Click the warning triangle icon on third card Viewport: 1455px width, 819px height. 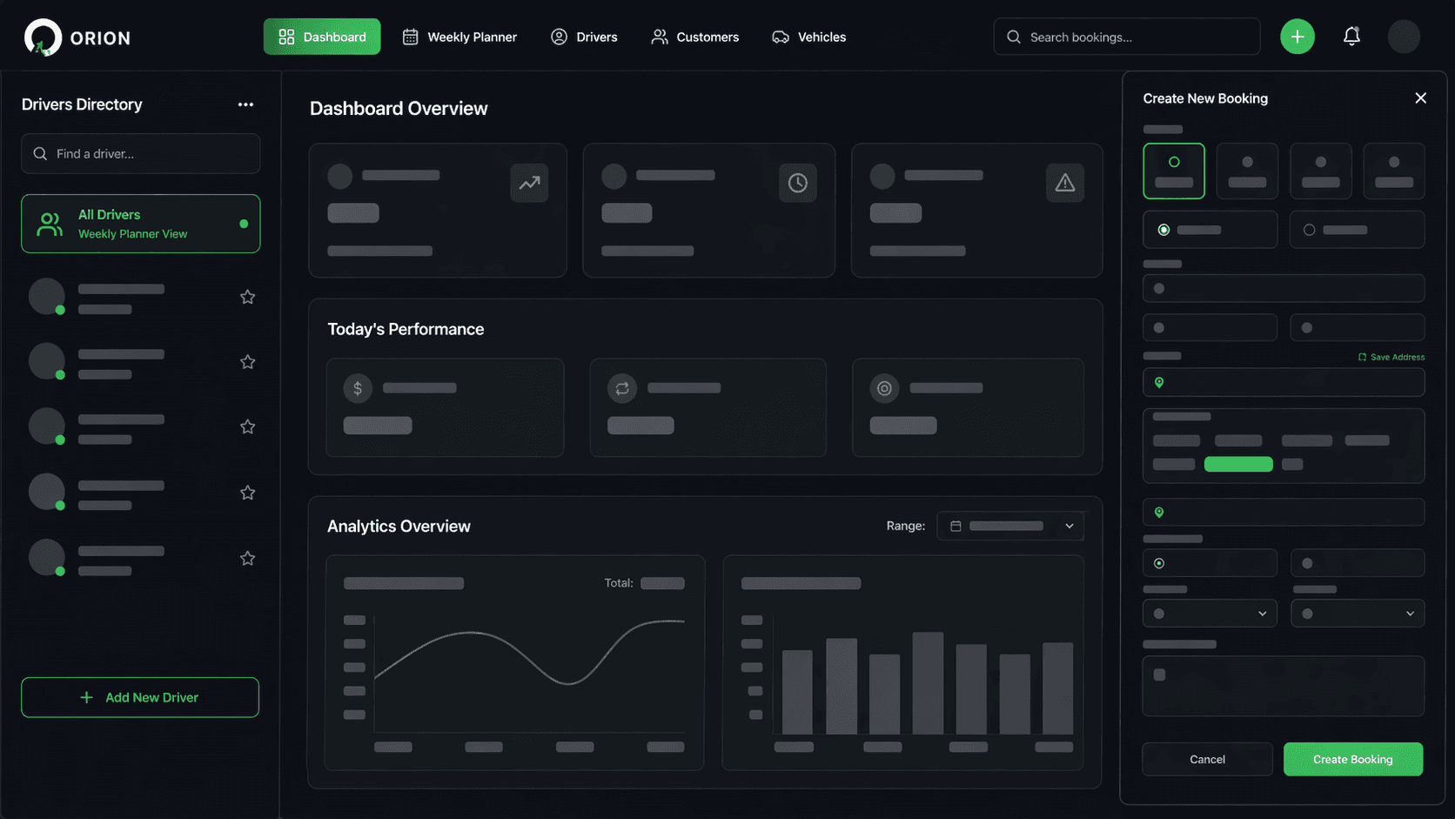click(x=1065, y=183)
